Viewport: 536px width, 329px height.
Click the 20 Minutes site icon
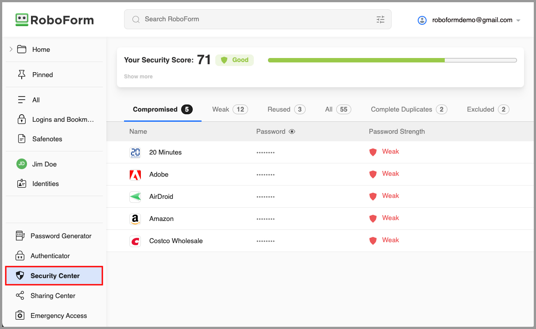click(x=135, y=153)
